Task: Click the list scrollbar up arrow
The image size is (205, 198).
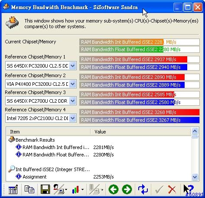Action: coord(195,131)
